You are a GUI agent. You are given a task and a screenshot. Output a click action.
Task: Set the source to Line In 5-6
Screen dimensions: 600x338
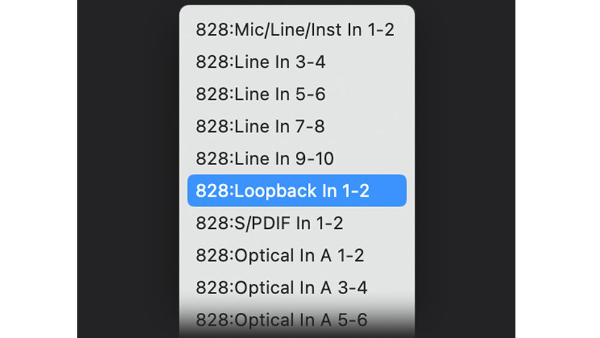[260, 94]
